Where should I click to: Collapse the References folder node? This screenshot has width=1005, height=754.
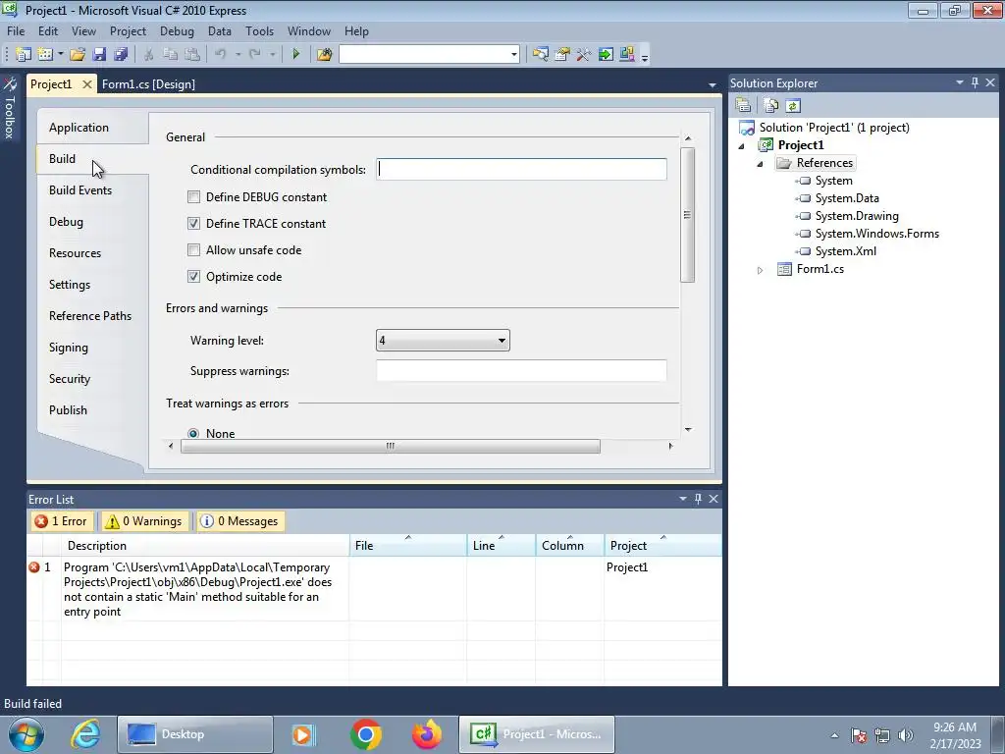click(x=761, y=164)
